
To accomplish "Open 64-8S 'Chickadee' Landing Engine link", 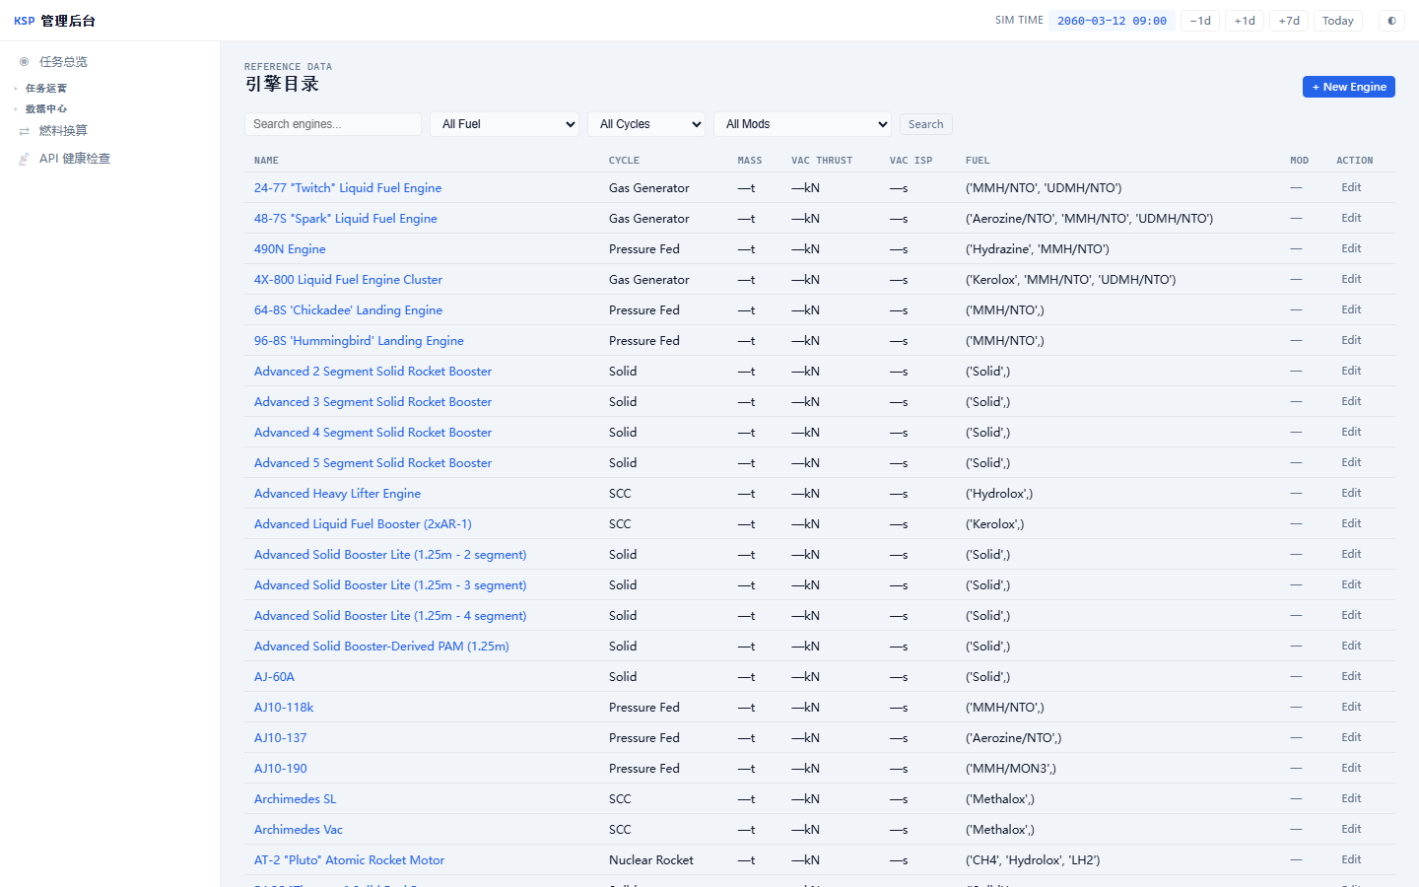I will coord(348,310).
